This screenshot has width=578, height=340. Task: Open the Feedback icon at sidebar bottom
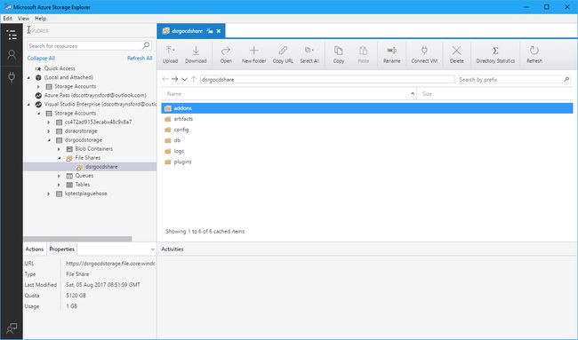(12, 328)
